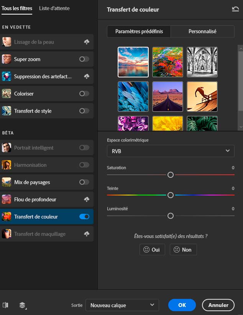This screenshot has height=315, width=243.
Task: Click cloud download icon for Lissage de la peau
Action: pos(87,42)
